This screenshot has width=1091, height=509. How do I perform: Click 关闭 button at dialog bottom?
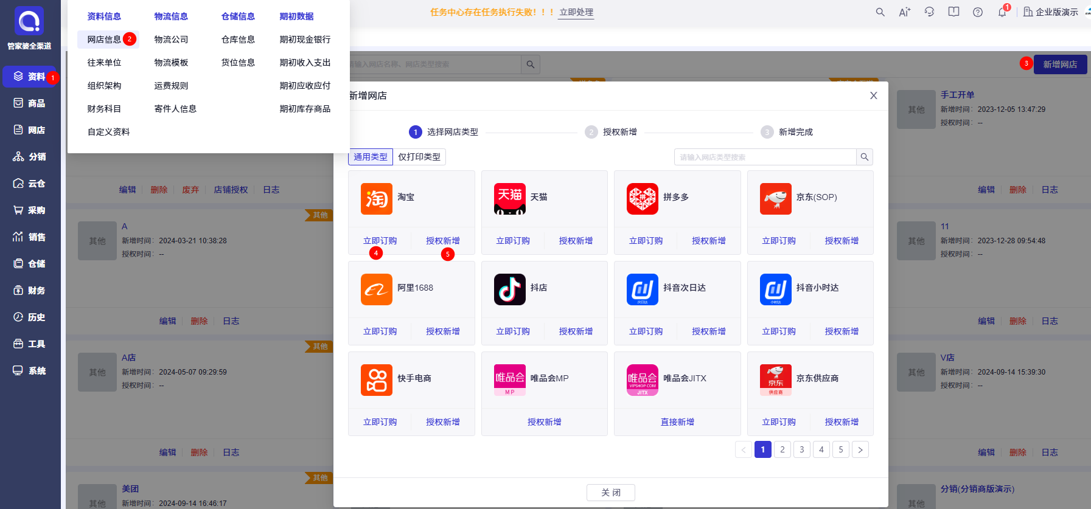[611, 493]
